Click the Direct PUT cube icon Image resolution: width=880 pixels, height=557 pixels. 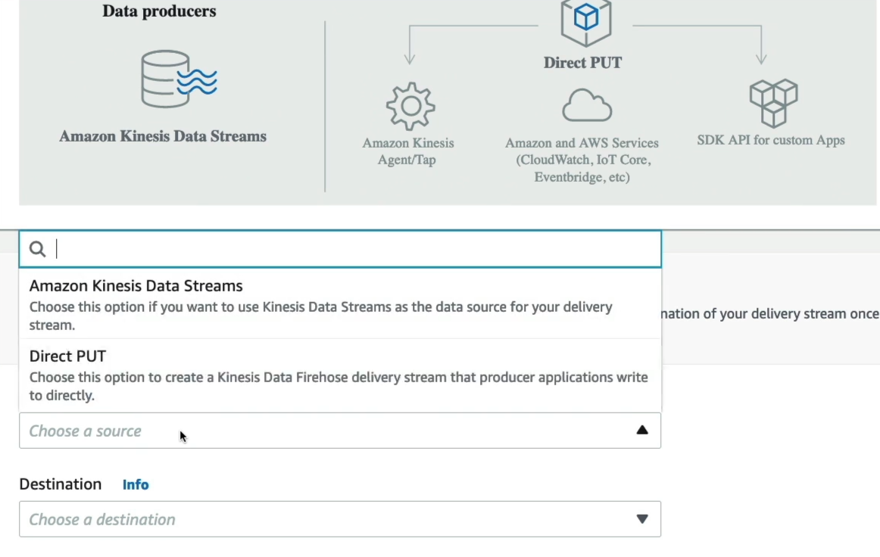click(x=586, y=21)
